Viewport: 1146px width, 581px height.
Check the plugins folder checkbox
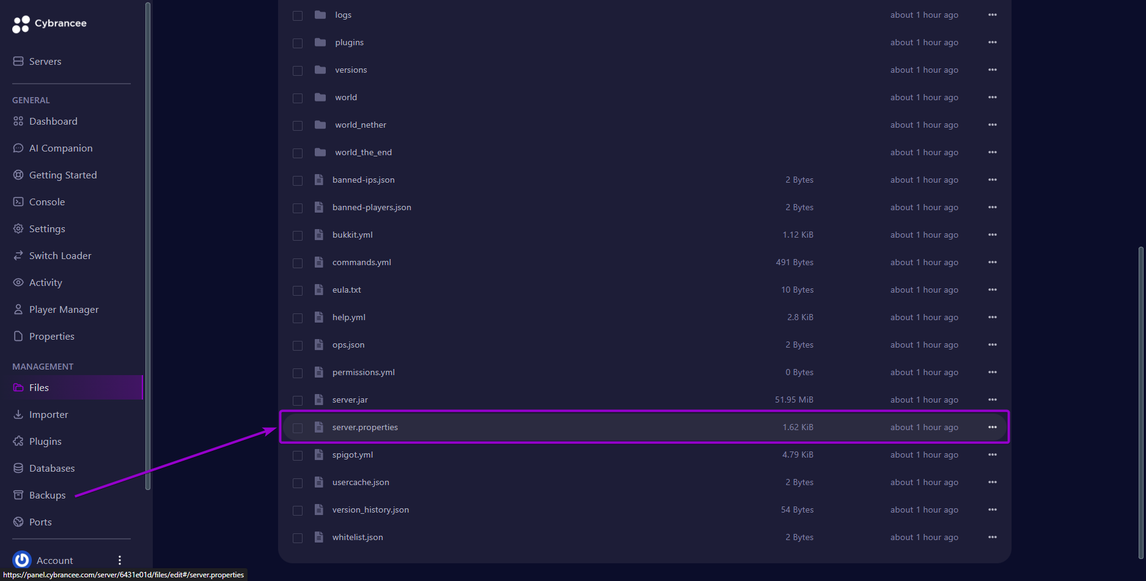pyautogui.click(x=298, y=43)
